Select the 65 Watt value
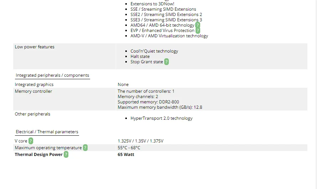 (126, 155)
